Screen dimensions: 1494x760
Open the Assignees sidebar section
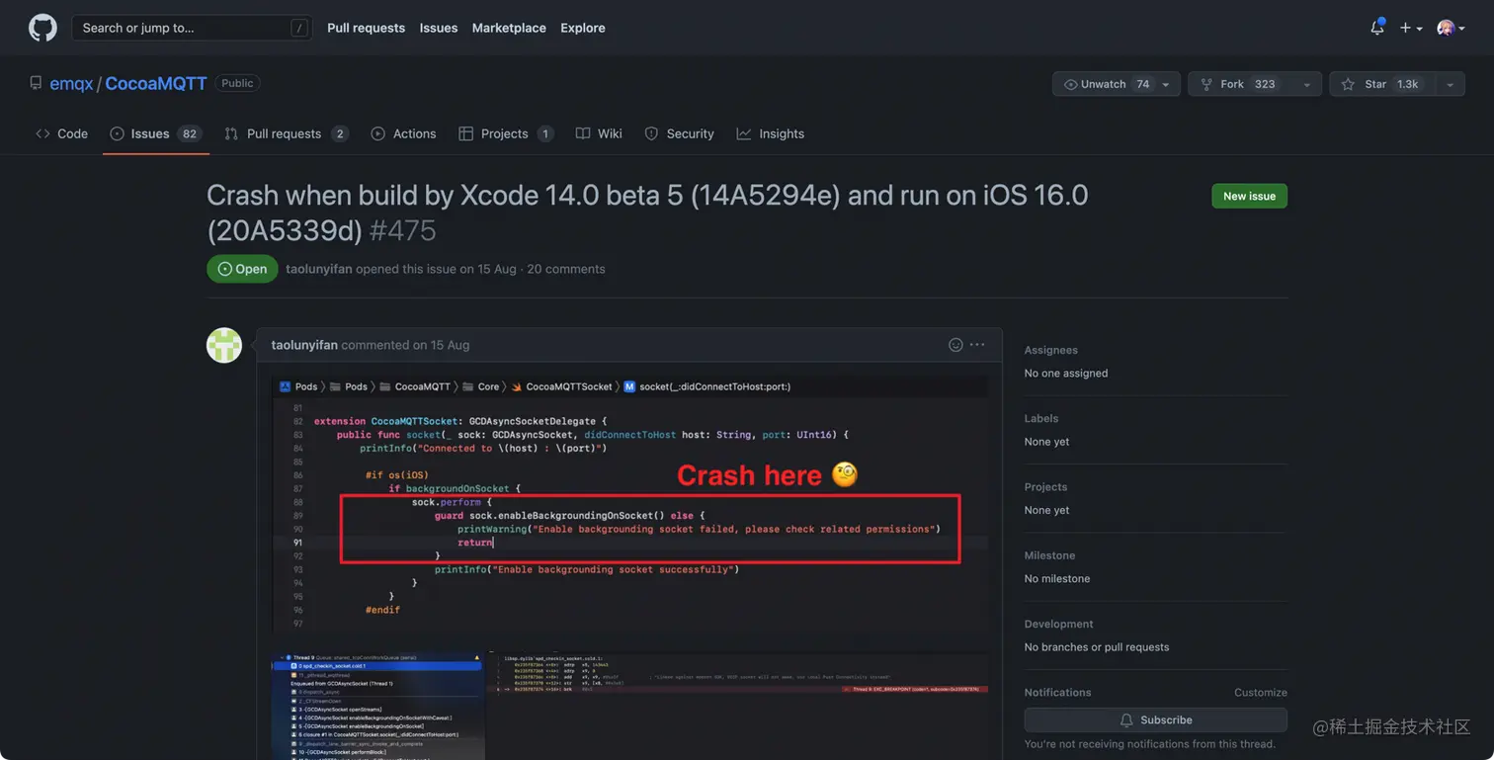[x=1050, y=350]
